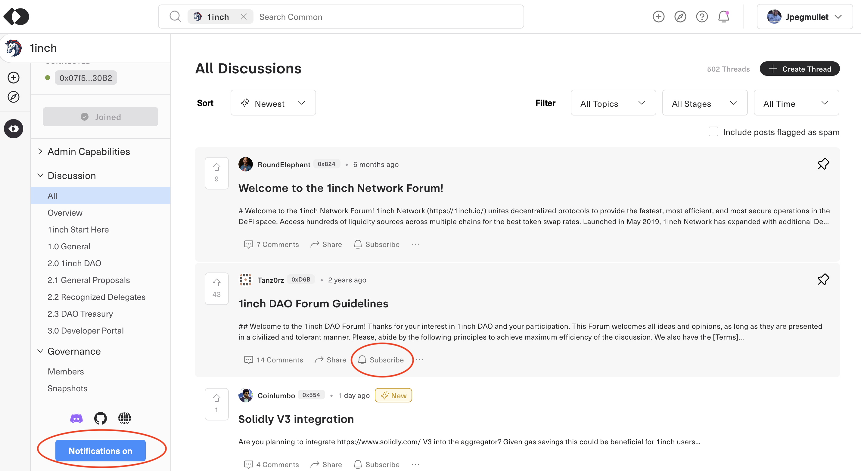Click the help question mark icon
Image resolution: width=861 pixels, height=471 pixels.
701,17
